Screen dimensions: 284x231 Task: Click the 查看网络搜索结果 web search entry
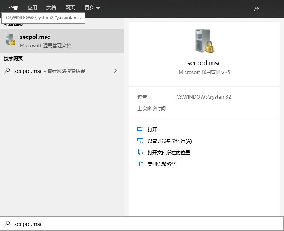coord(66,71)
